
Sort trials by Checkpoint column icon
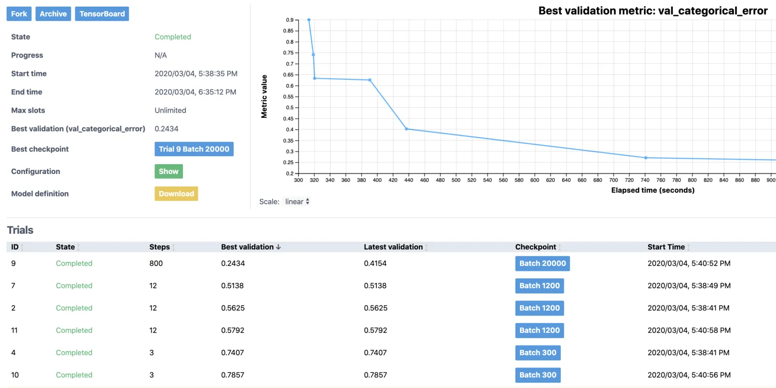coord(560,247)
